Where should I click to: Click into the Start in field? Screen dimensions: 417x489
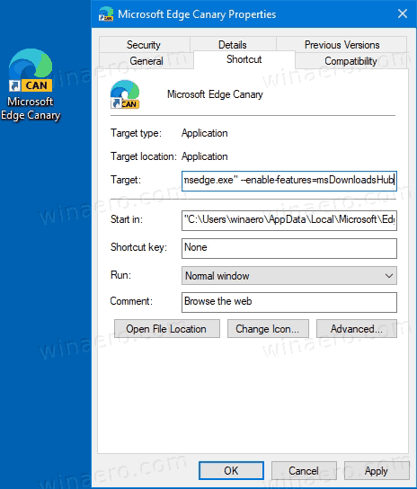[289, 220]
